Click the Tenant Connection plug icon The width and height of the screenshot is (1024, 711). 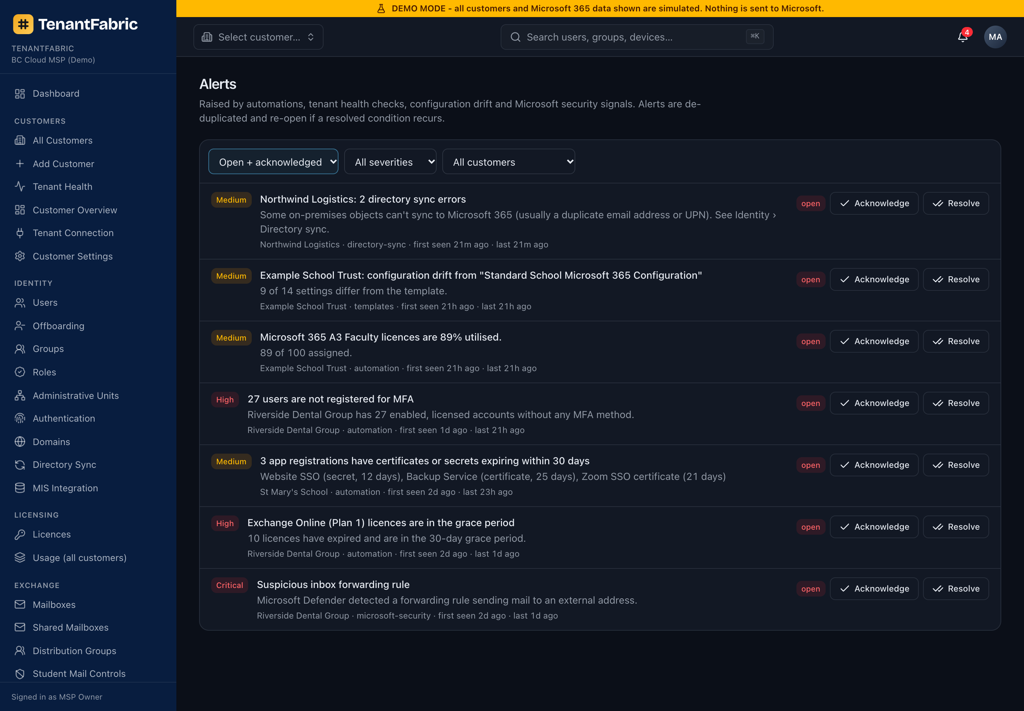[x=20, y=232]
